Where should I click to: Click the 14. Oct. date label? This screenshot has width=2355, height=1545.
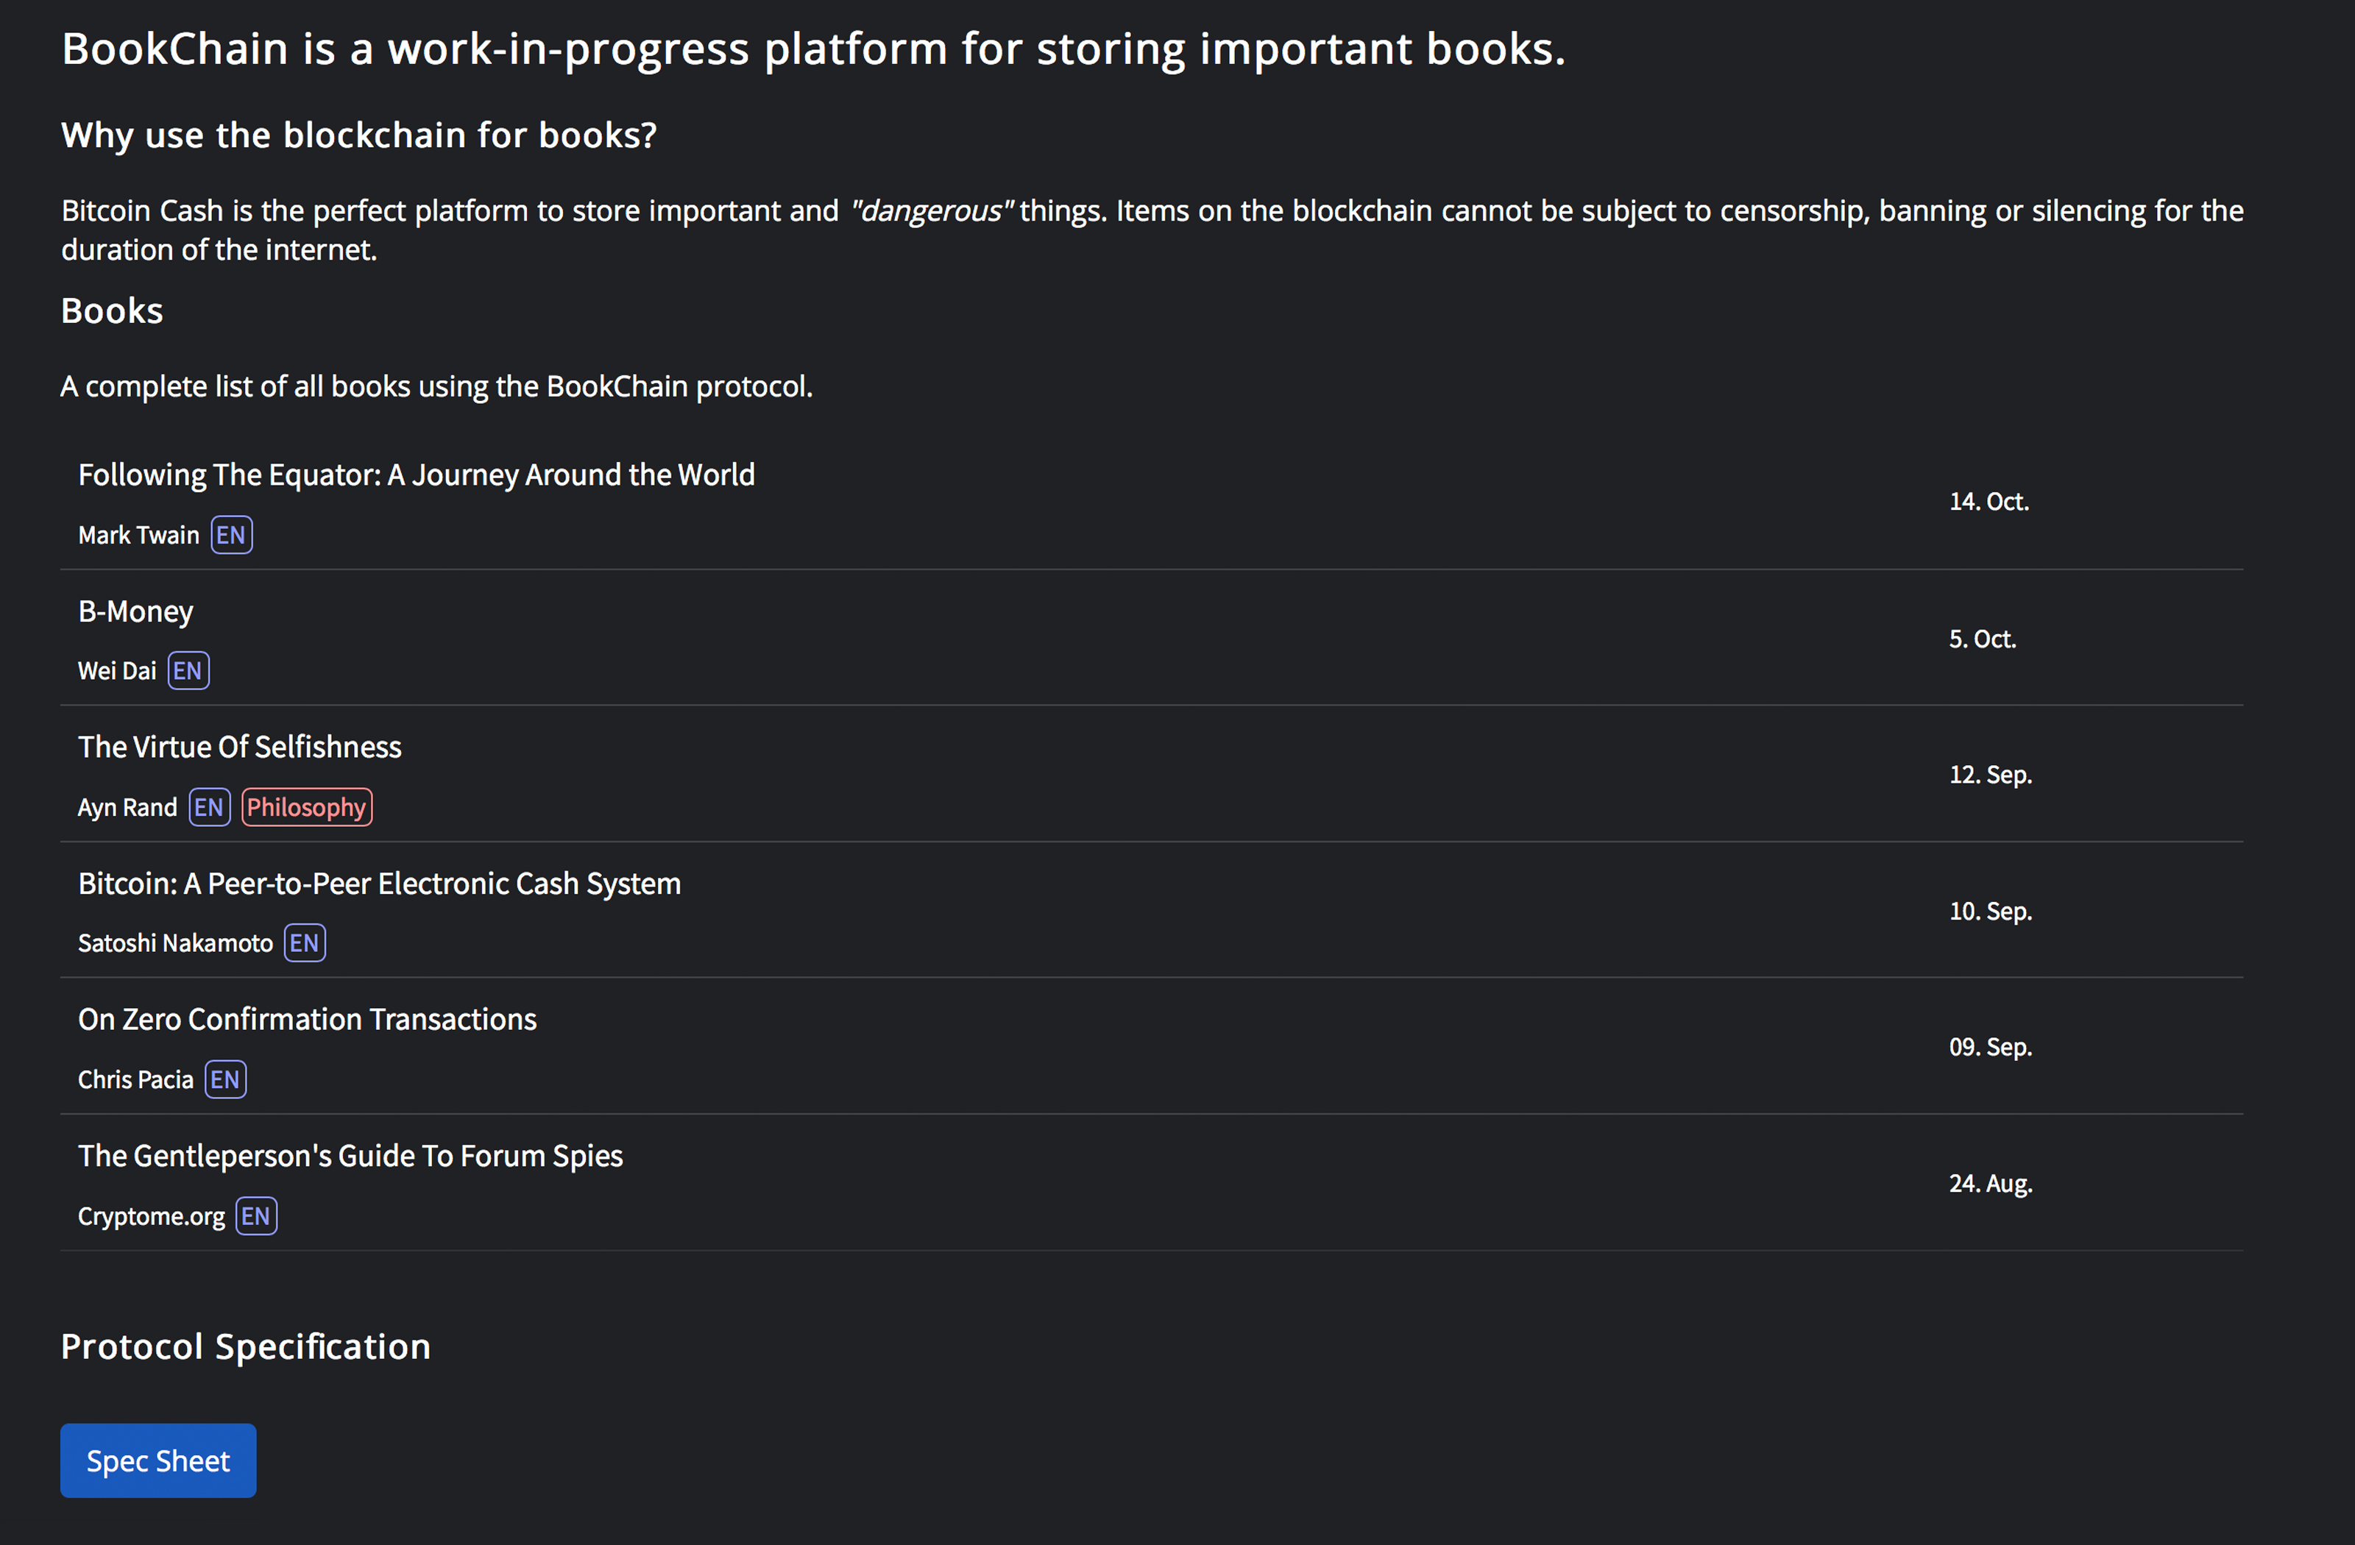[1989, 502]
